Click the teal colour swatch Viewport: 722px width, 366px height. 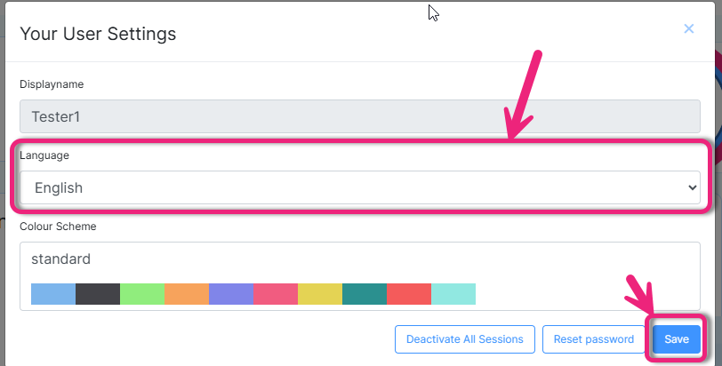tap(365, 294)
